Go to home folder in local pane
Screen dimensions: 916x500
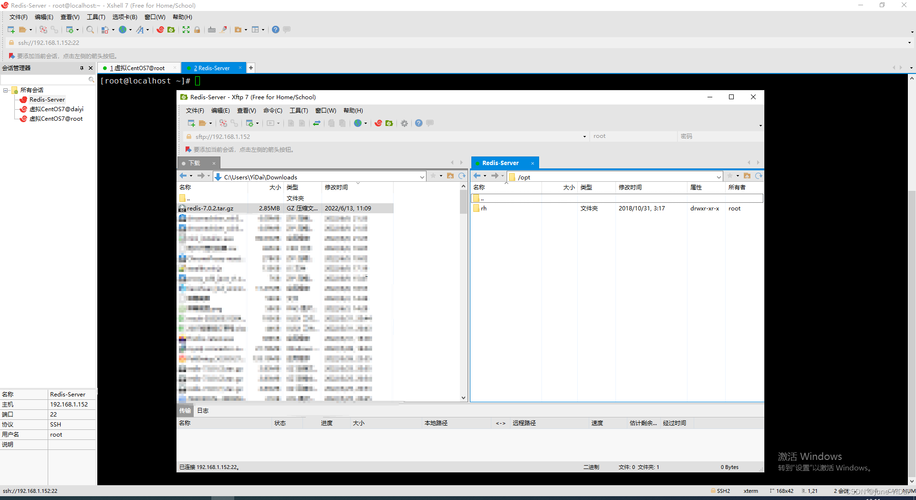[x=450, y=176]
